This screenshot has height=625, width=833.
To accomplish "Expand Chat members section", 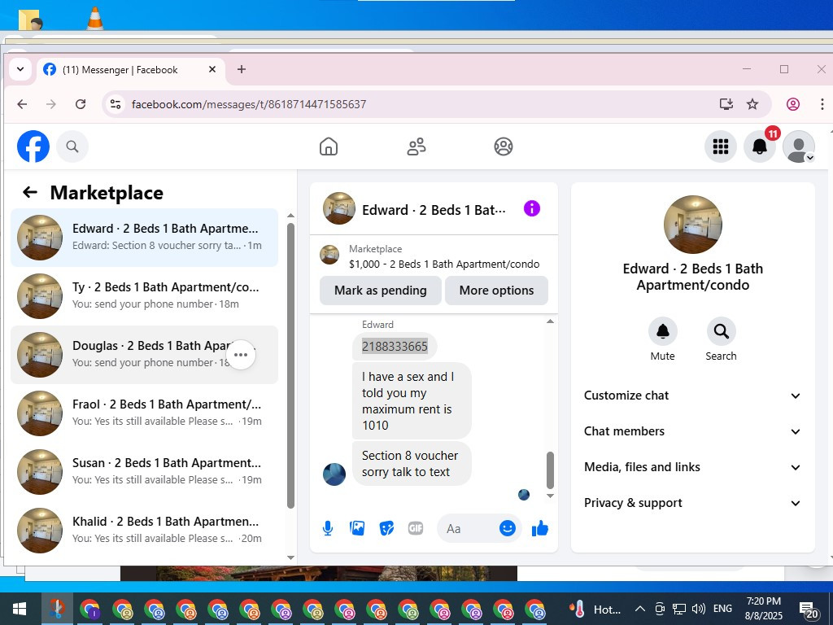I will tap(692, 431).
